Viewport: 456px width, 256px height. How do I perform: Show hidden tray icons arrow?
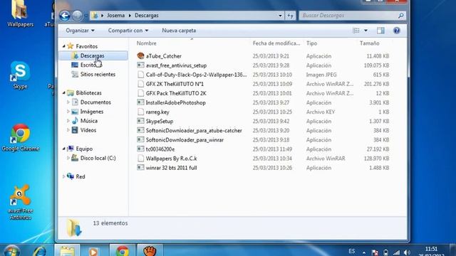(364, 253)
